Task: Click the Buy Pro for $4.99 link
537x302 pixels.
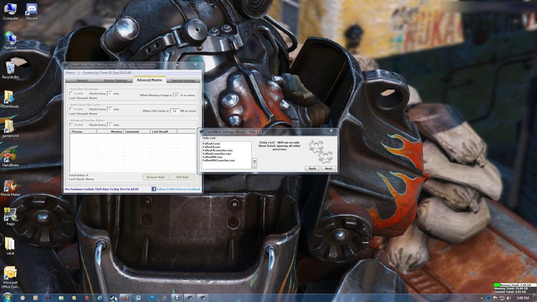Action: [102, 189]
